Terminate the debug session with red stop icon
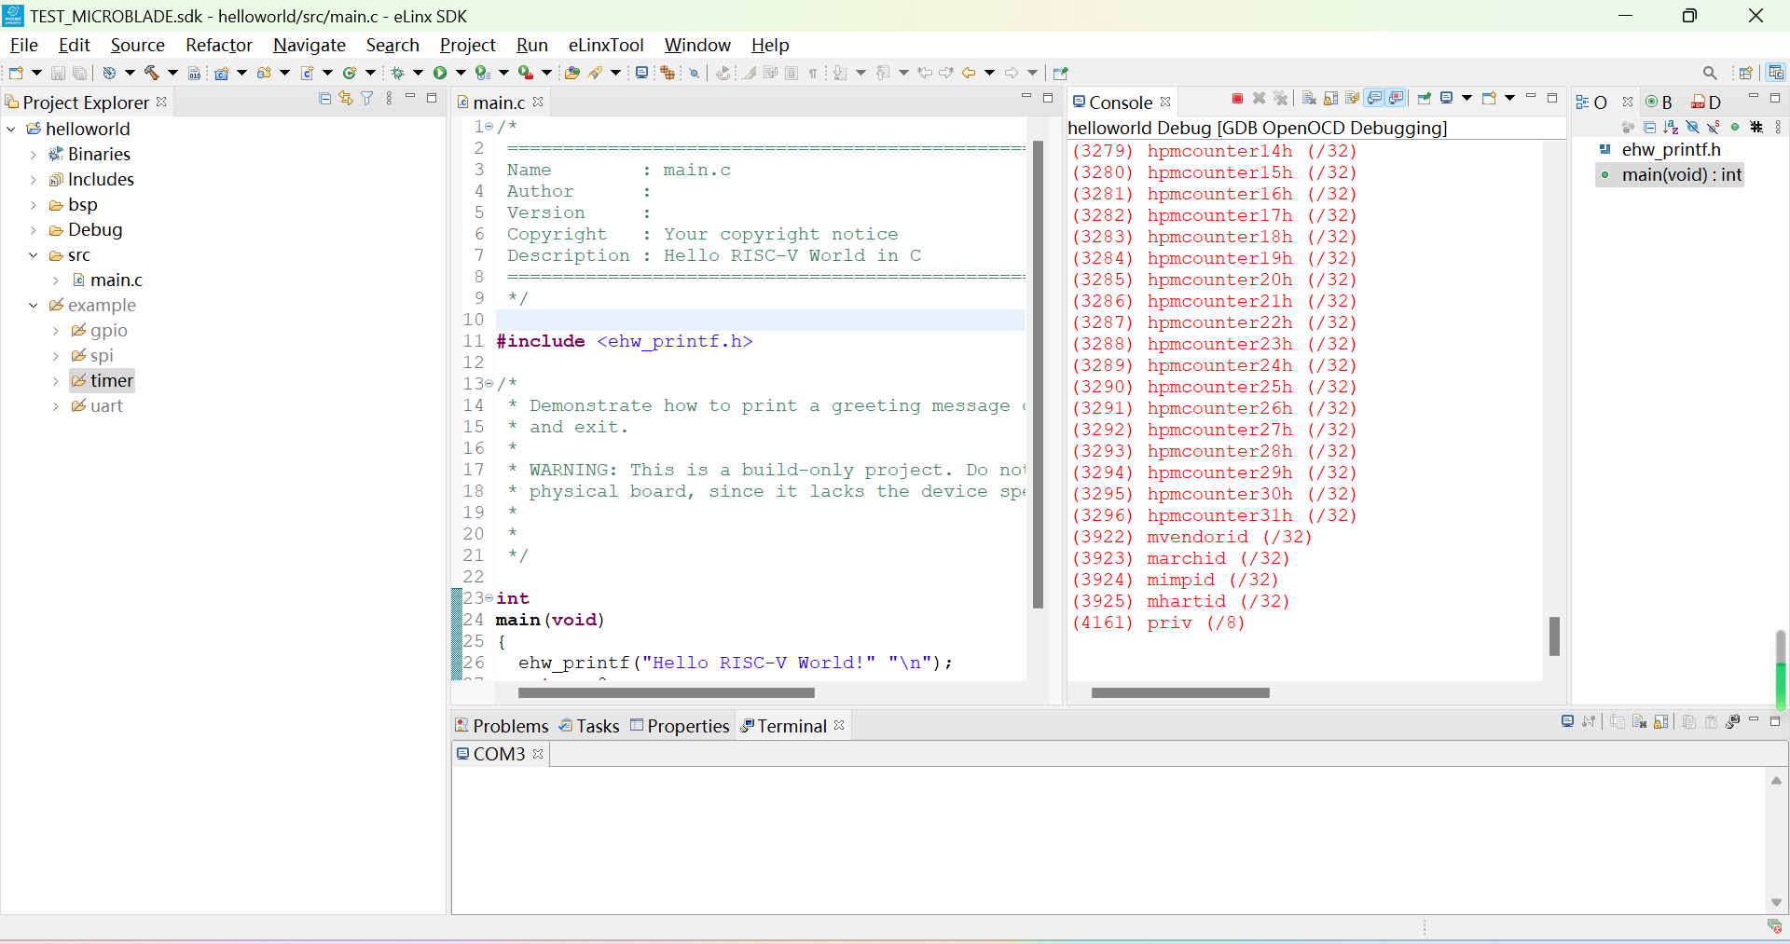The image size is (1790, 944). coord(1237,99)
